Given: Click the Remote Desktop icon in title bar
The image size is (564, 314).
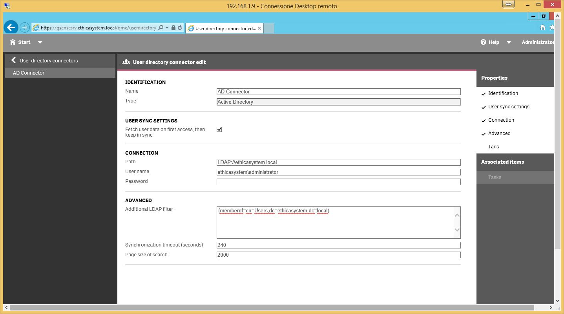Looking at the screenshot, I should coord(7,6).
